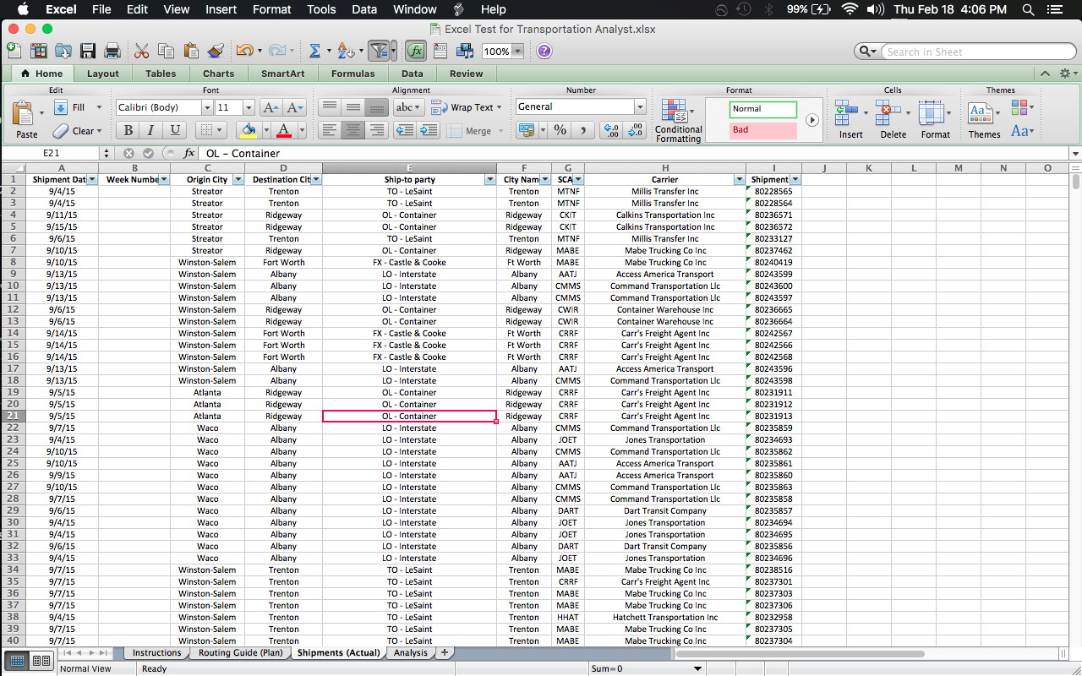Image resolution: width=1082 pixels, height=676 pixels.
Task: Expand more cell styles arrow
Action: point(811,120)
